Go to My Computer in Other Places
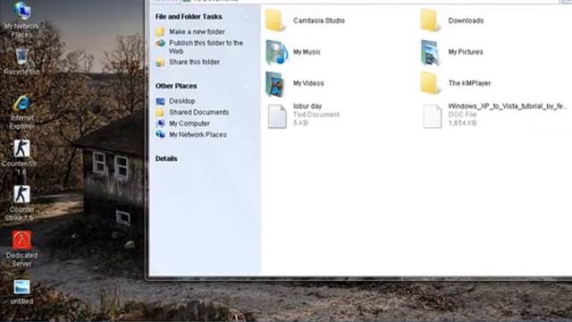 [182, 123]
